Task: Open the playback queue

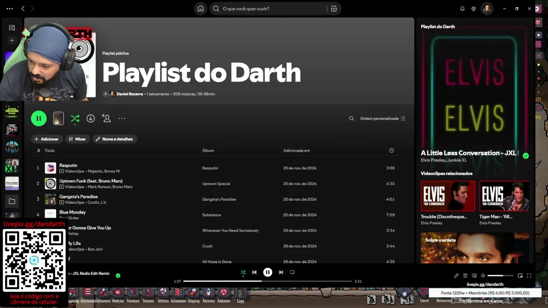Action: 465,275
